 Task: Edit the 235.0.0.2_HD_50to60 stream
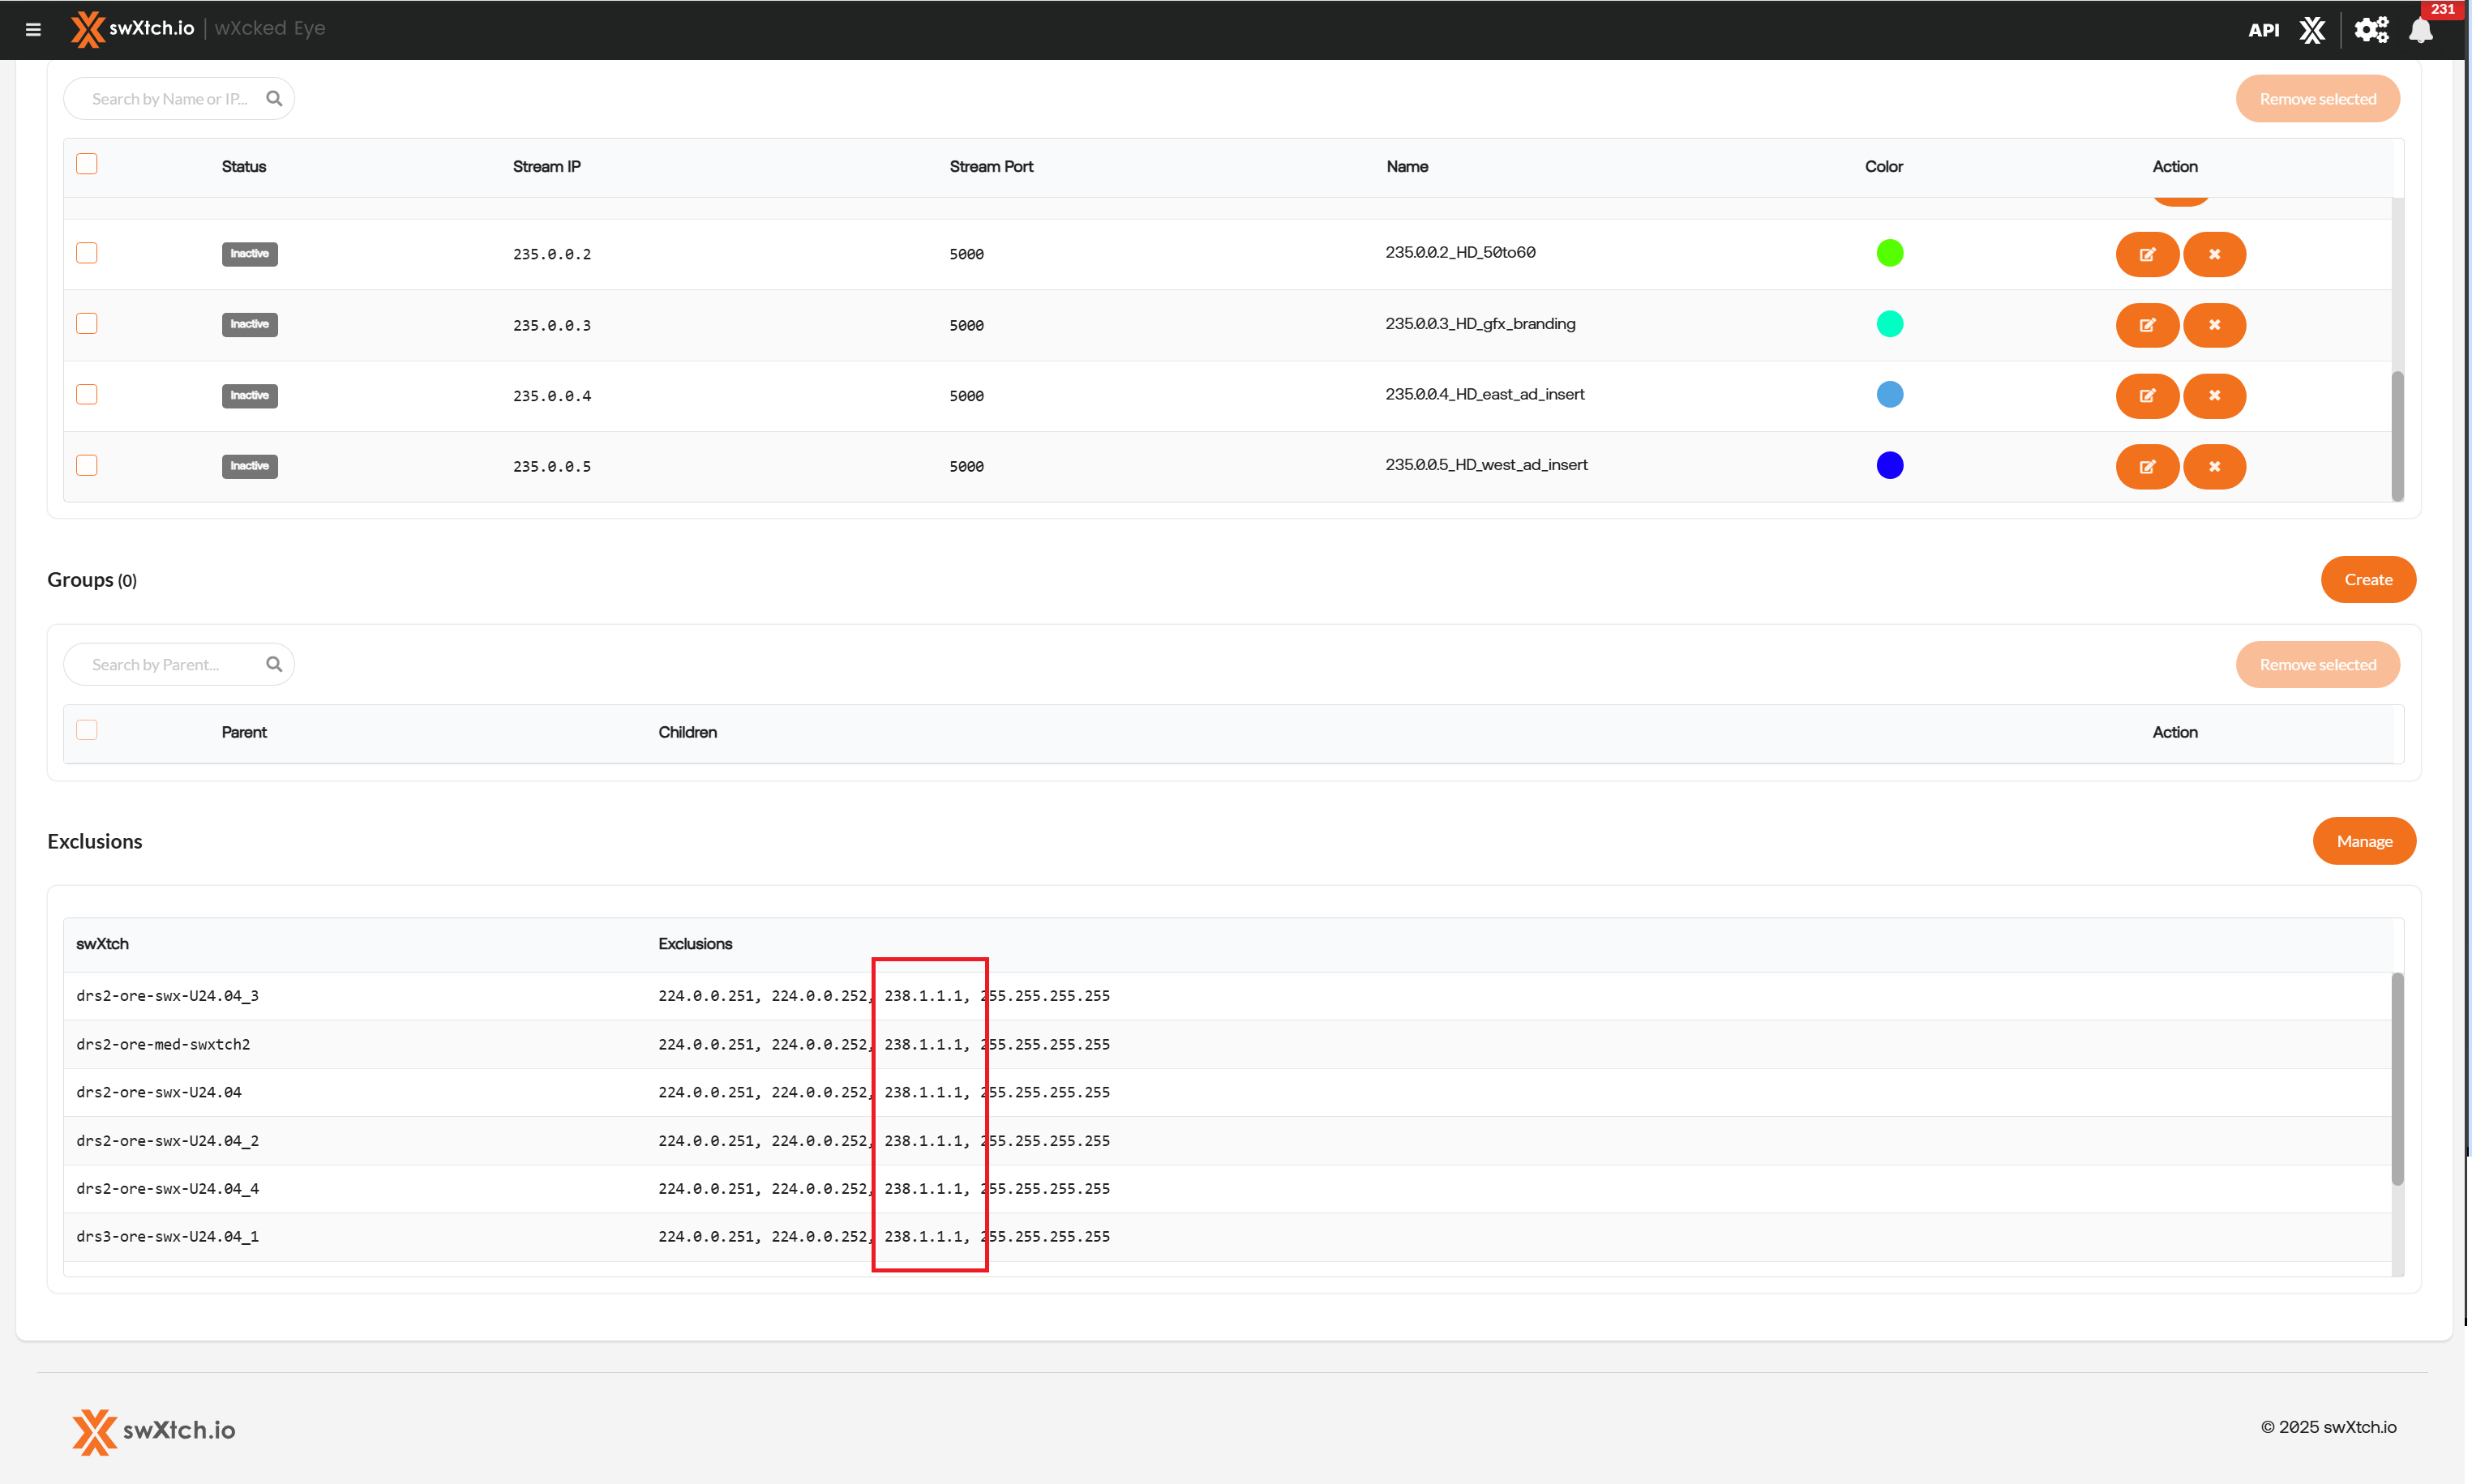pos(2146,254)
